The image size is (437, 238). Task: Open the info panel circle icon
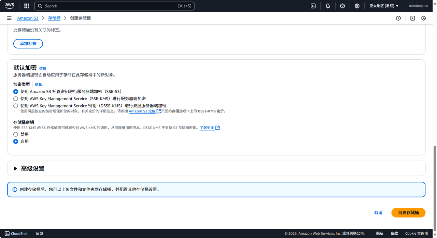[398, 18]
